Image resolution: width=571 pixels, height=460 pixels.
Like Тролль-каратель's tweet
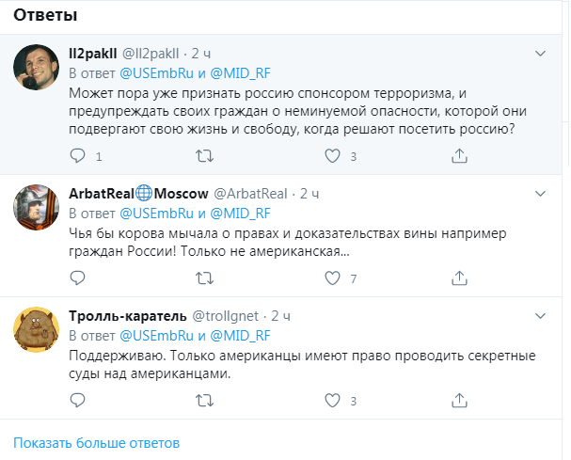click(331, 401)
